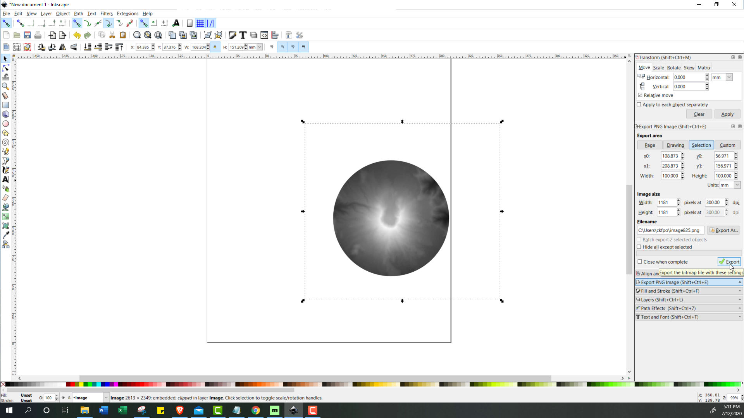
Task: Select the Node editing tool
Action: pos(5,68)
